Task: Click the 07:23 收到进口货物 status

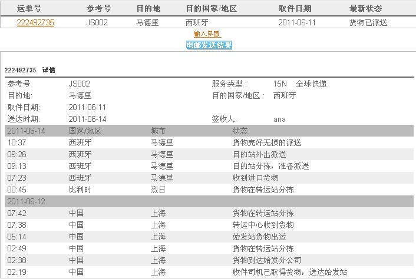Action: 256,178
